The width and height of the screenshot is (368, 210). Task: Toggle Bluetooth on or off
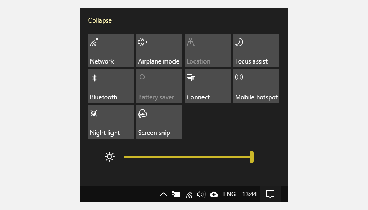pyautogui.click(x=111, y=86)
